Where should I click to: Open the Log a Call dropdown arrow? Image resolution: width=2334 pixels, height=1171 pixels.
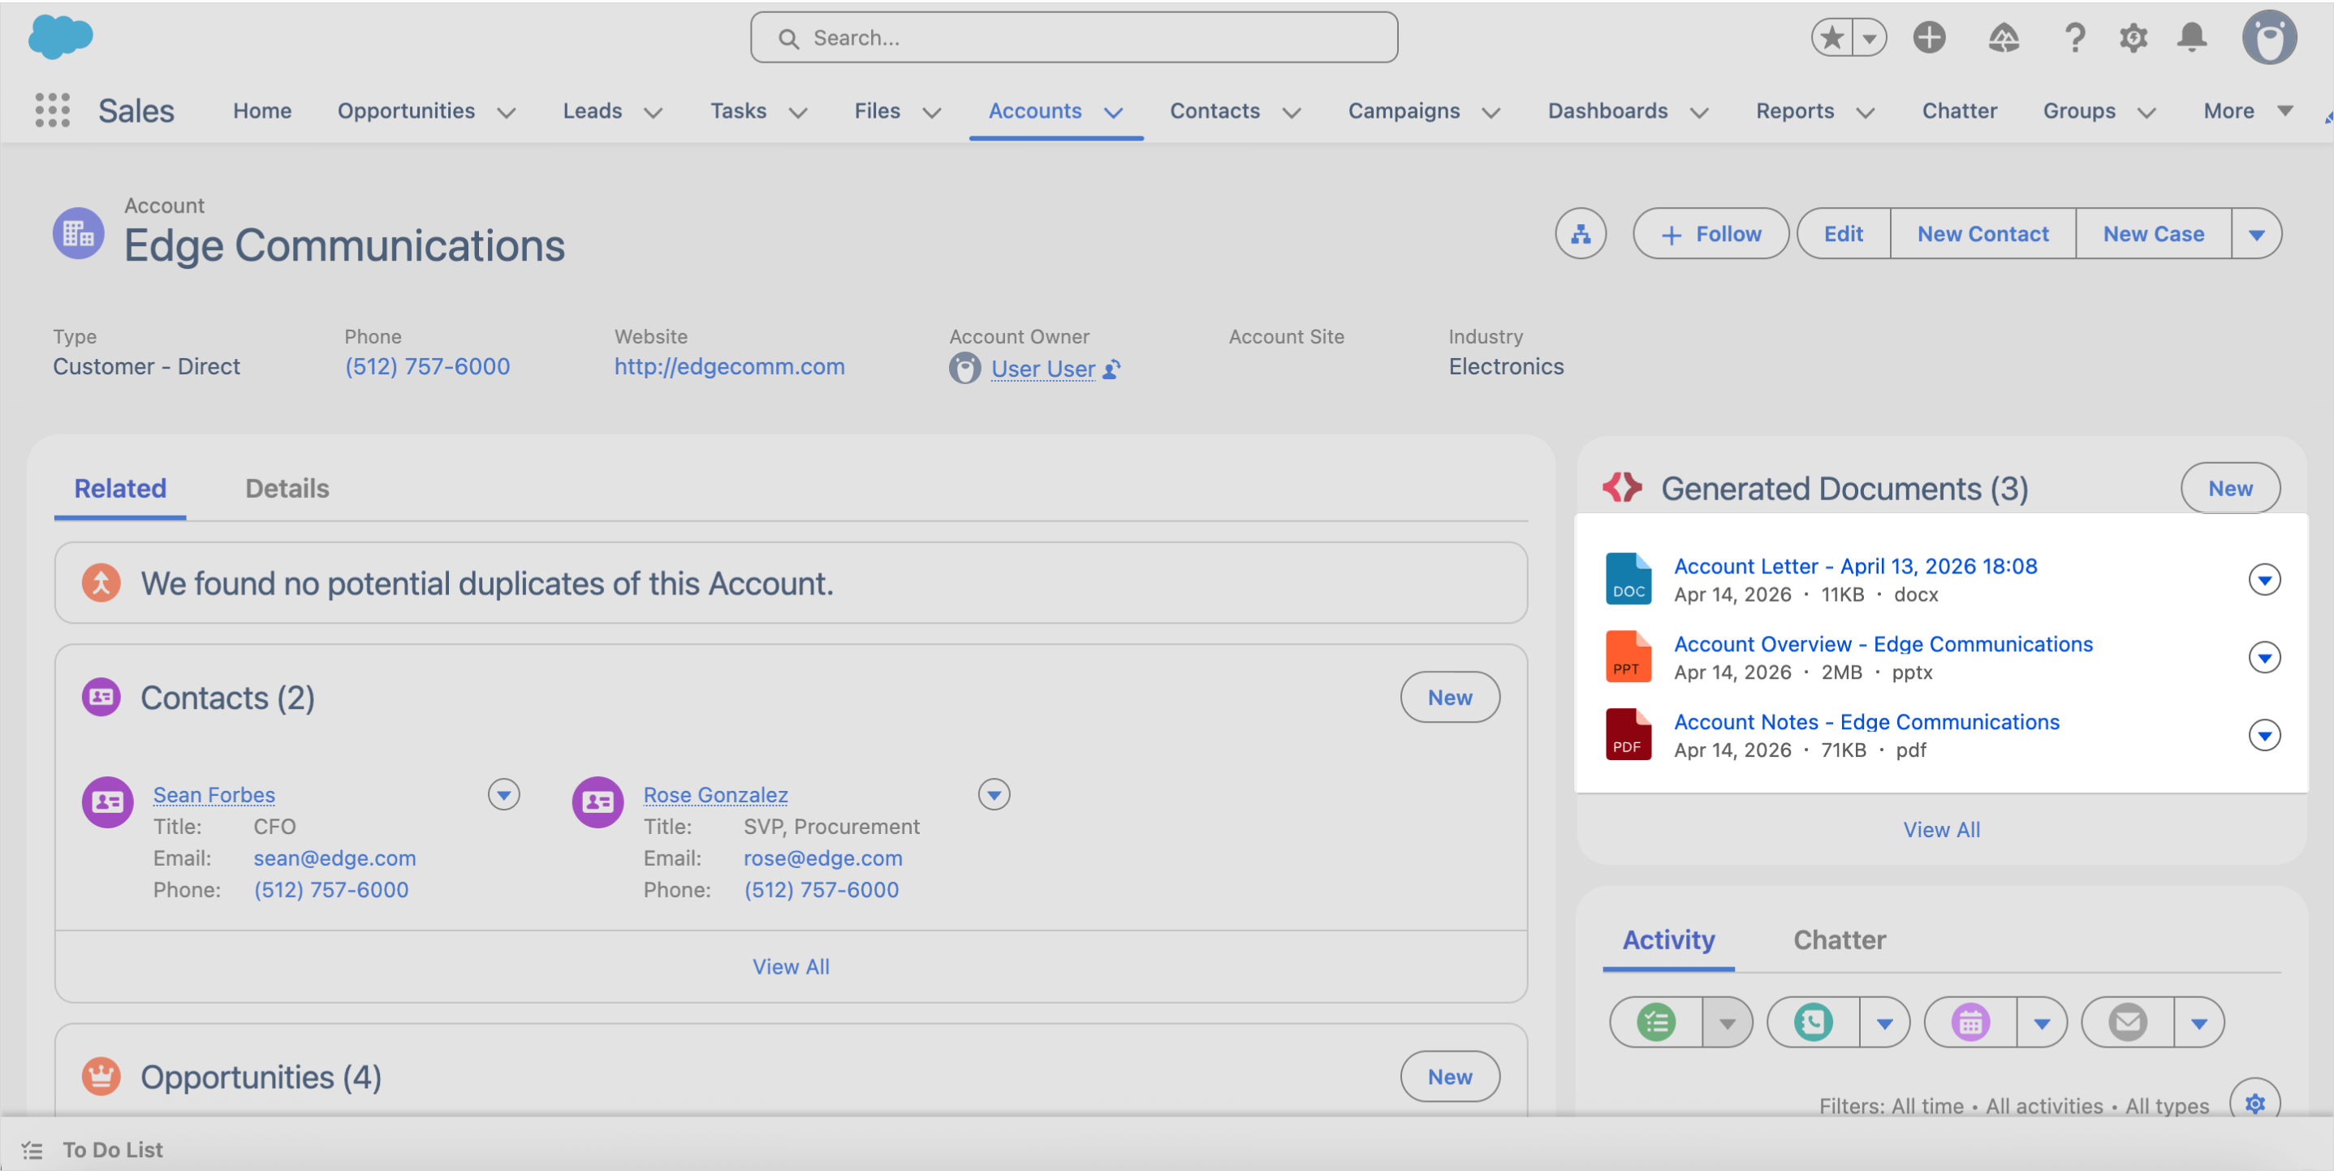[1884, 1022]
